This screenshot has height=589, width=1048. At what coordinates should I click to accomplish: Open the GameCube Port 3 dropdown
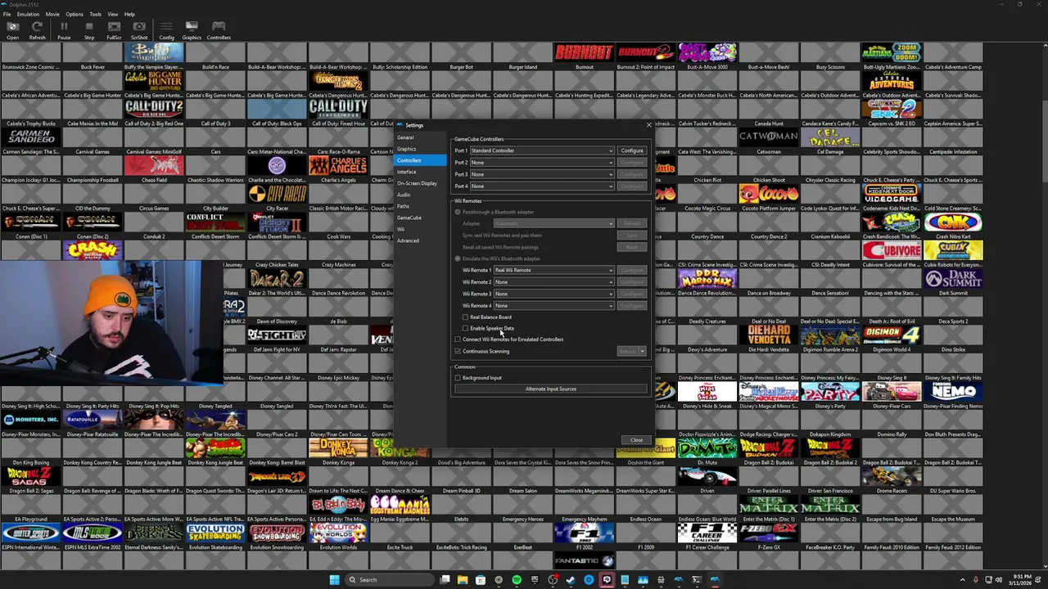coord(542,174)
